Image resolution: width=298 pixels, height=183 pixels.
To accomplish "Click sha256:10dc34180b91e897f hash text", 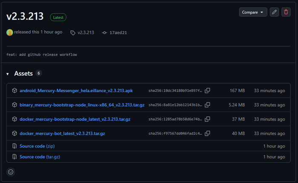I will point(175,90).
